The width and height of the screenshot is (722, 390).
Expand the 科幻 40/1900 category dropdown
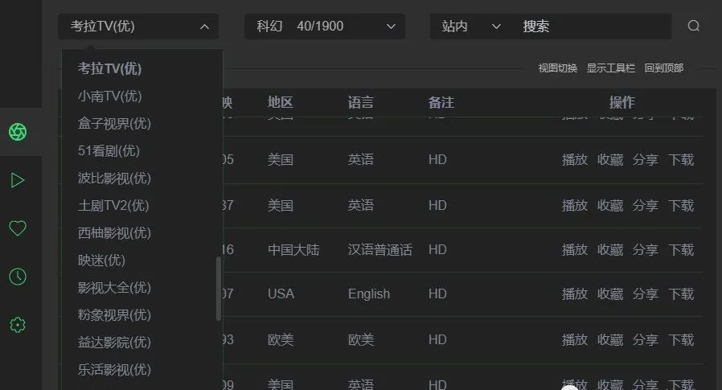(x=325, y=27)
